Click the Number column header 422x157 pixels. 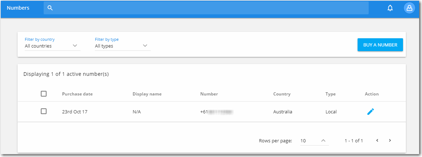pos(209,94)
